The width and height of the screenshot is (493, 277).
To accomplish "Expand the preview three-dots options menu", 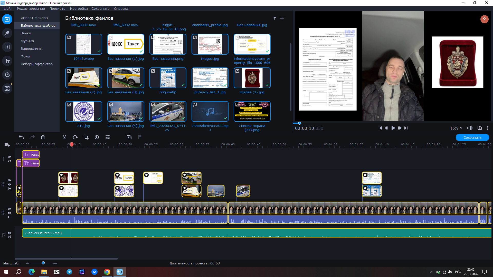I will (x=487, y=128).
